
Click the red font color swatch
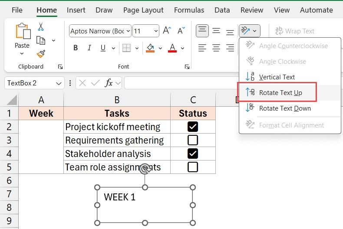[x=172, y=48]
